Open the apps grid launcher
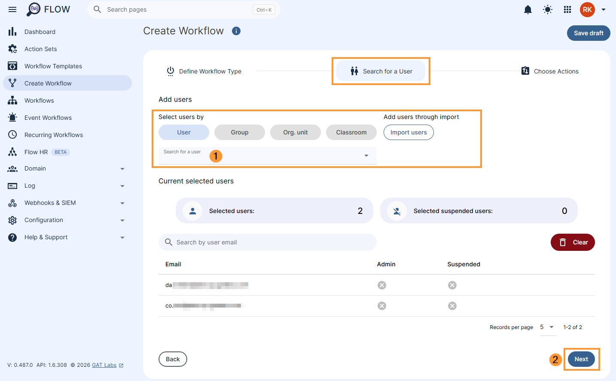Viewport: 616px width, 381px height. (567, 9)
